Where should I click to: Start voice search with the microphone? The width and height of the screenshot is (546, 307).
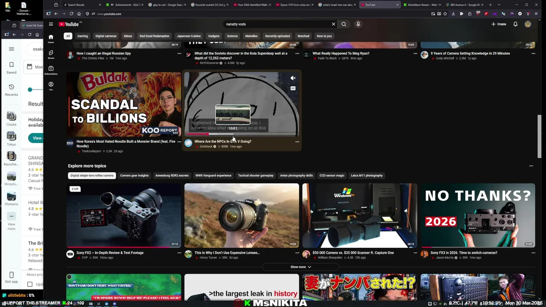click(358, 24)
